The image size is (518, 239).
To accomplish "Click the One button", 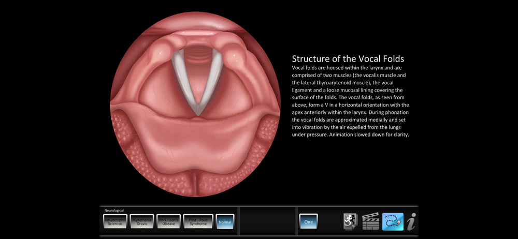I will point(309,221).
